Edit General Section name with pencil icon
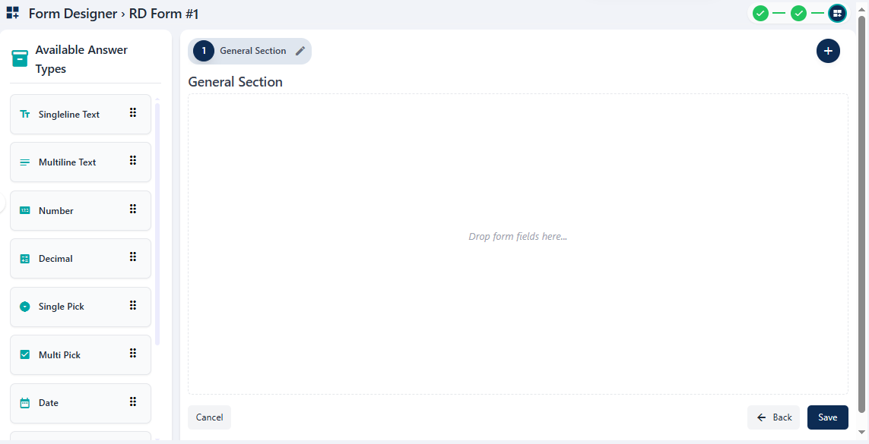This screenshot has width=869, height=444. [300, 51]
